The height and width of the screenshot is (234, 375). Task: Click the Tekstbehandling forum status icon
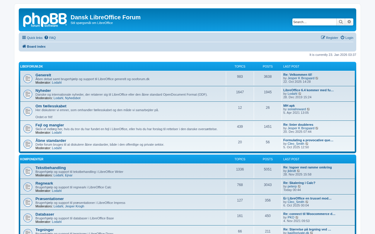click(28, 171)
